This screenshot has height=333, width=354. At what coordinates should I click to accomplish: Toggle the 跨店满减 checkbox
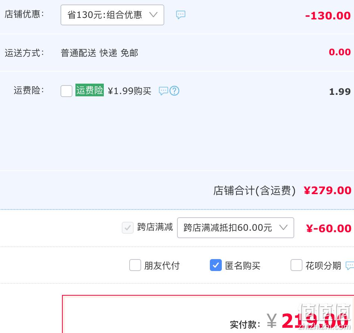[x=128, y=228]
